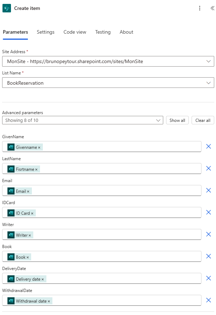Viewport: 216px width, 315px height.
Task: Open the three-dot more options menu
Action: pos(200,8)
